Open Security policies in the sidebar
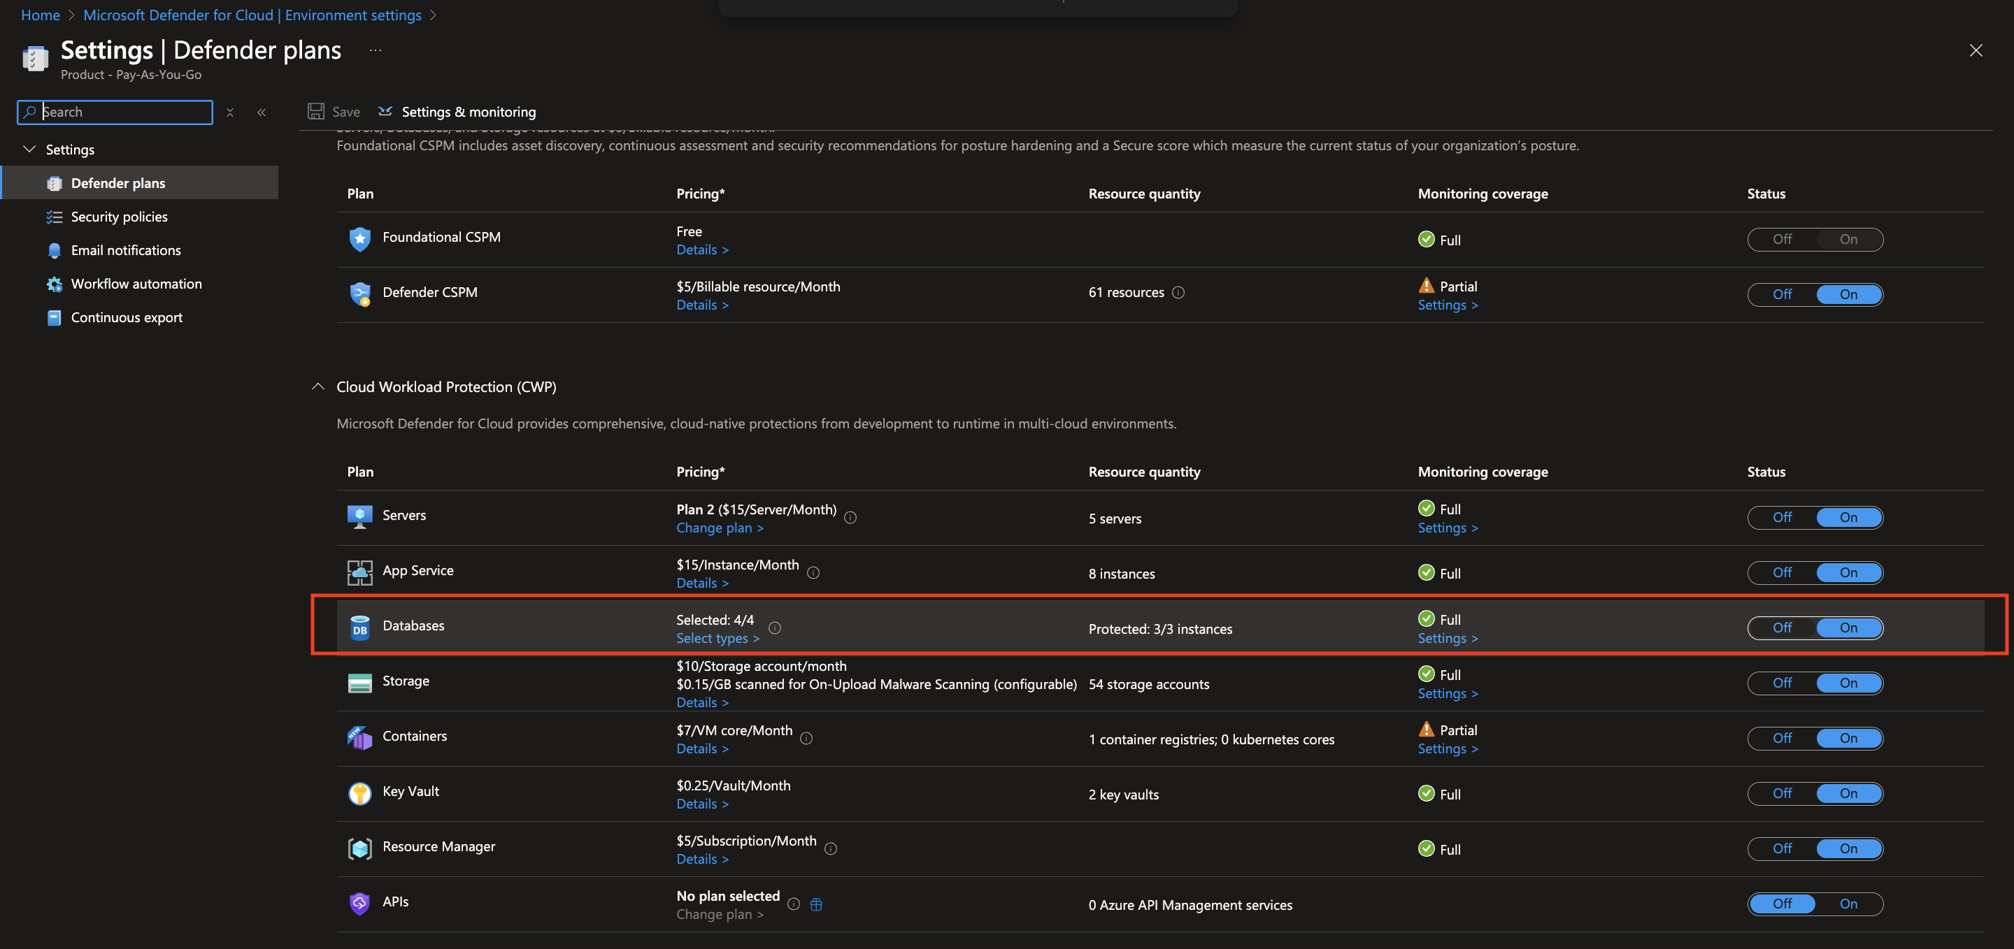Viewport: 2014px width, 949px height. point(119,217)
